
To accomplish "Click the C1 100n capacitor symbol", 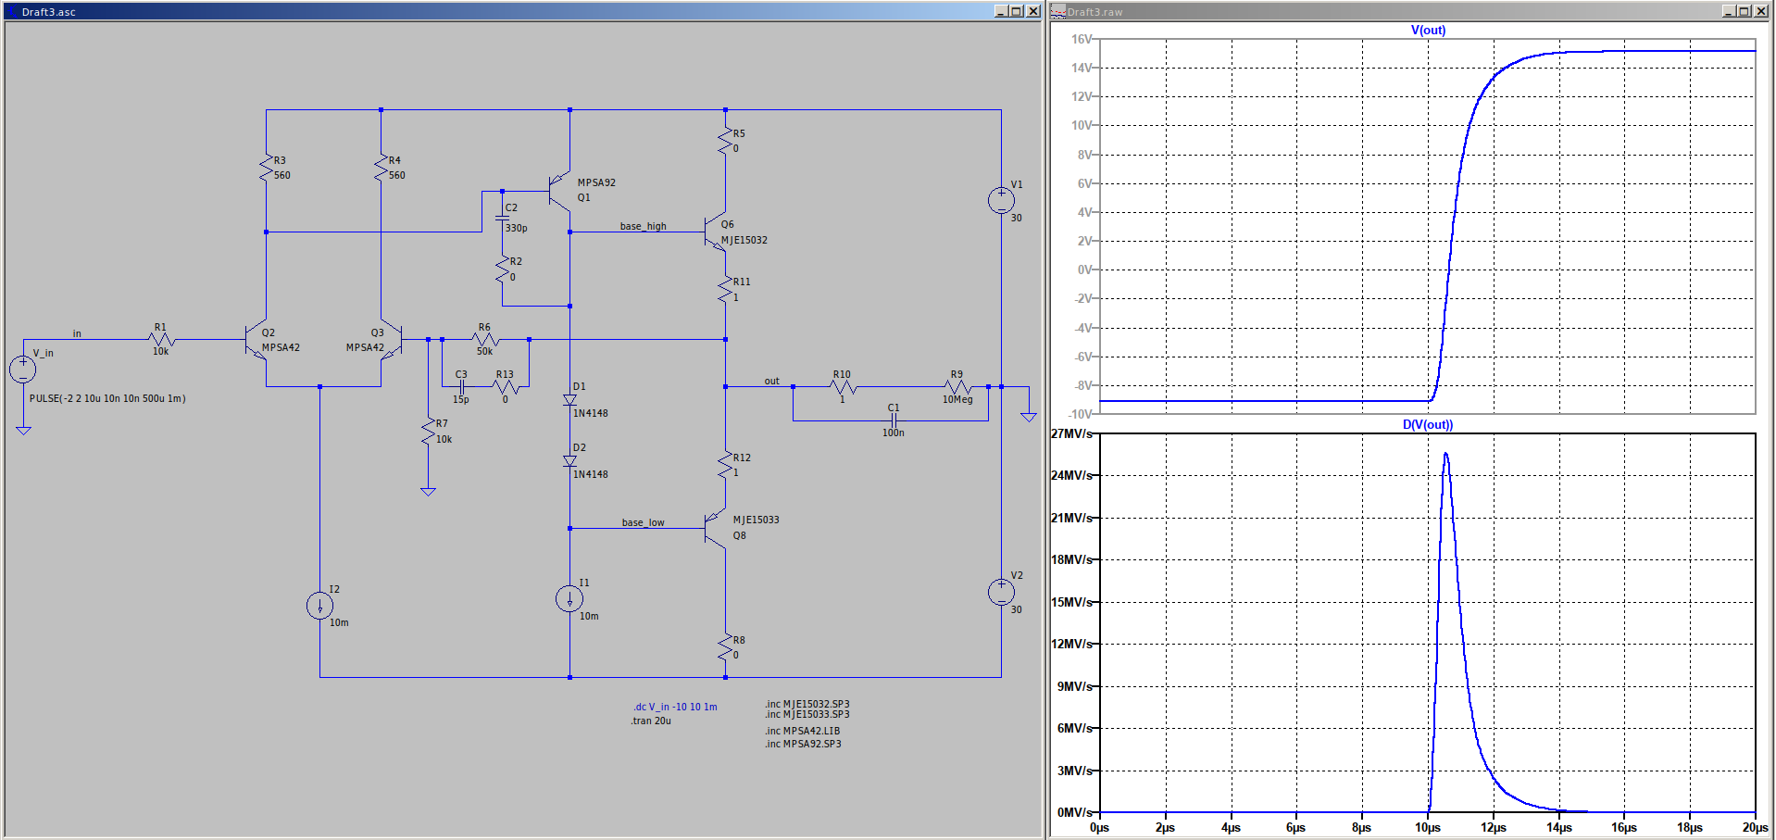I will tap(893, 420).
